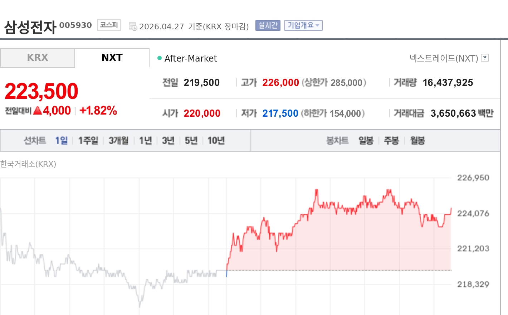Toggle to the NXT exchange view
The height and width of the screenshot is (315, 508).
pos(112,57)
